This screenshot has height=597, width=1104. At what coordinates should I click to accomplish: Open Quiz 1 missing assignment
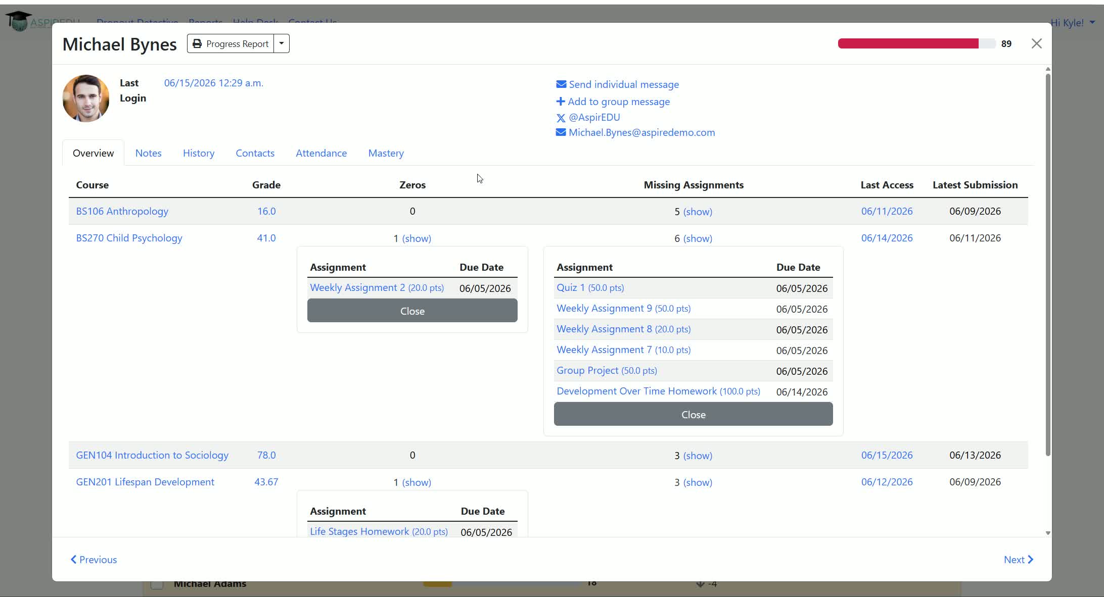(x=590, y=287)
